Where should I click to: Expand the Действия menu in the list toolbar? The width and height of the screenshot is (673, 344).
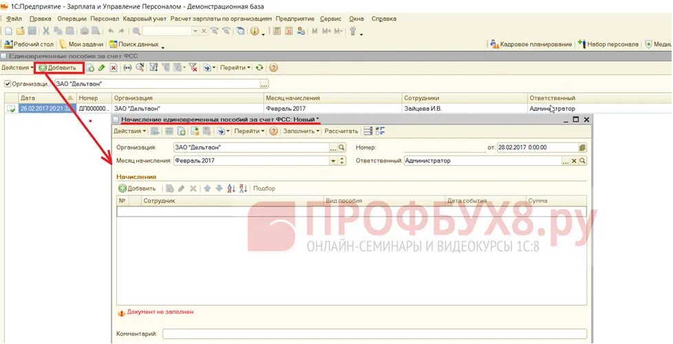pos(17,67)
